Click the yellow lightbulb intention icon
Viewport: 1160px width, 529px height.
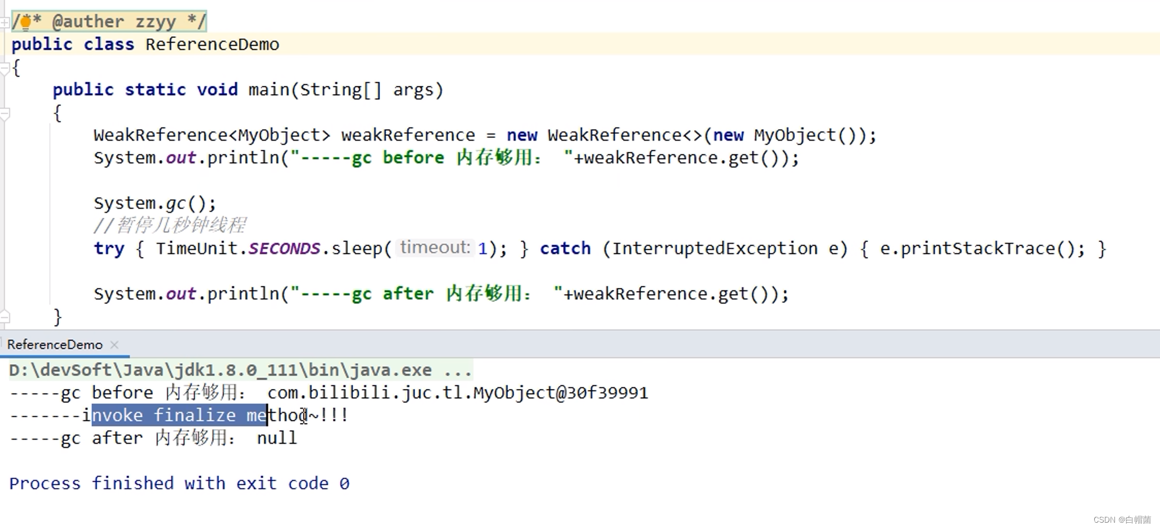[x=25, y=22]
